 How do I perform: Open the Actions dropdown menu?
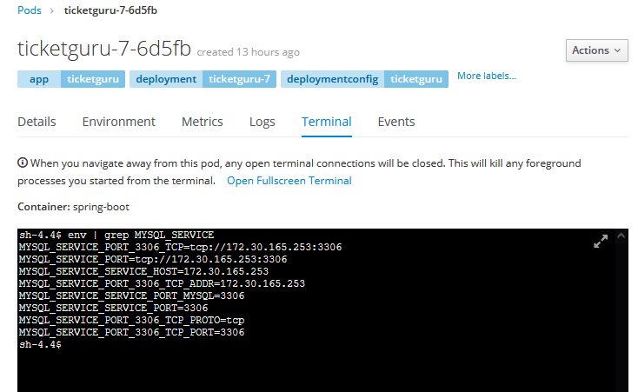pos(596,50)
